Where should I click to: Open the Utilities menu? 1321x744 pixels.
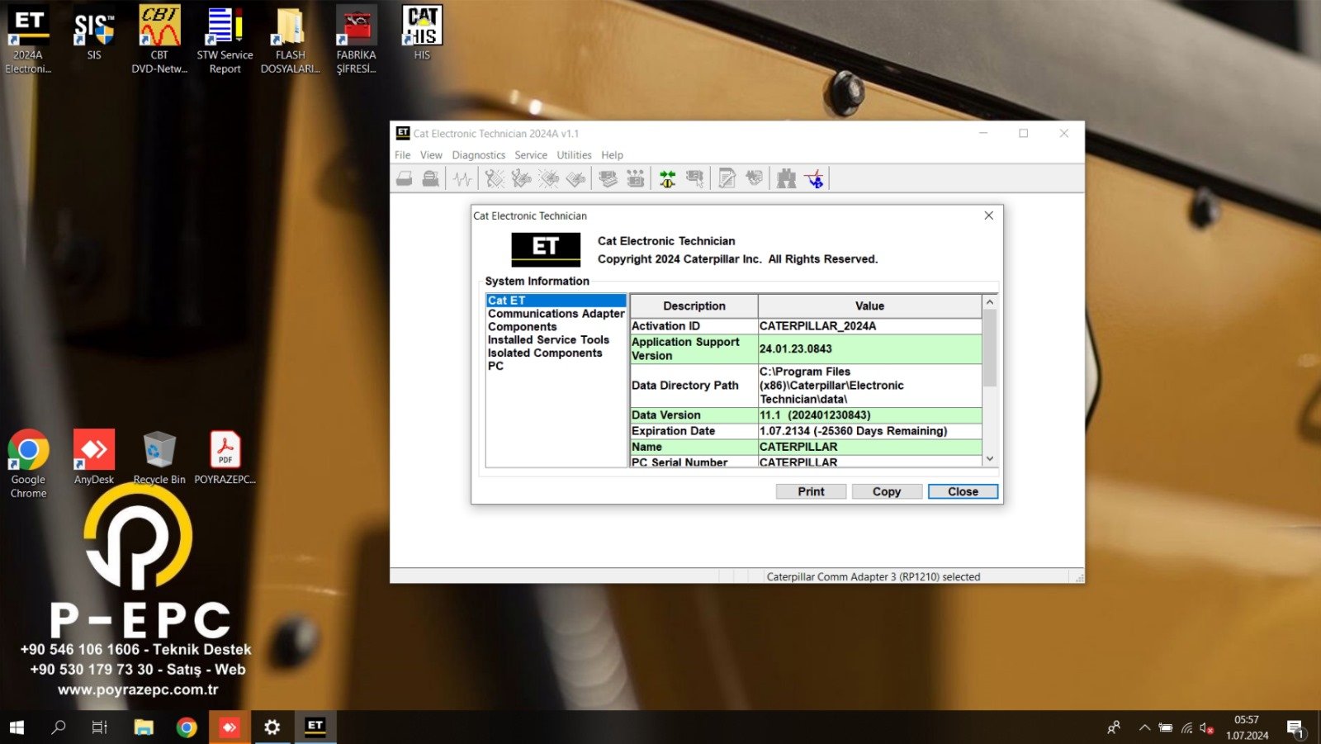click(x=574, y=155)
